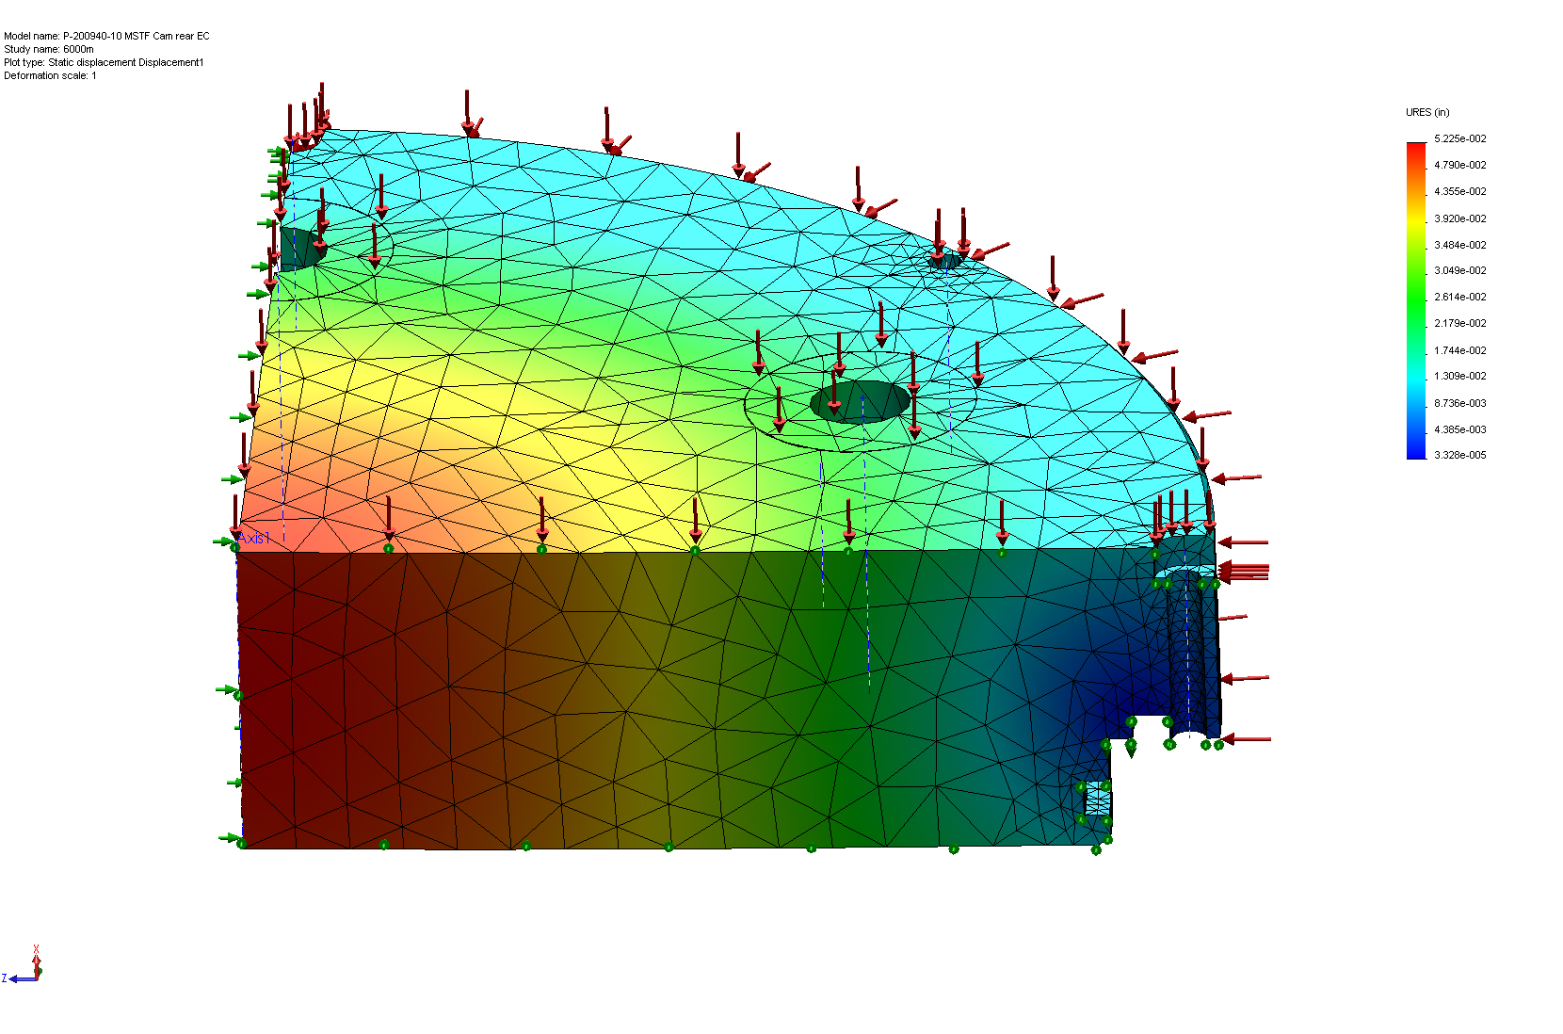
Task: Click the blue Axis1 label on the model
Action: pos(255,538)
